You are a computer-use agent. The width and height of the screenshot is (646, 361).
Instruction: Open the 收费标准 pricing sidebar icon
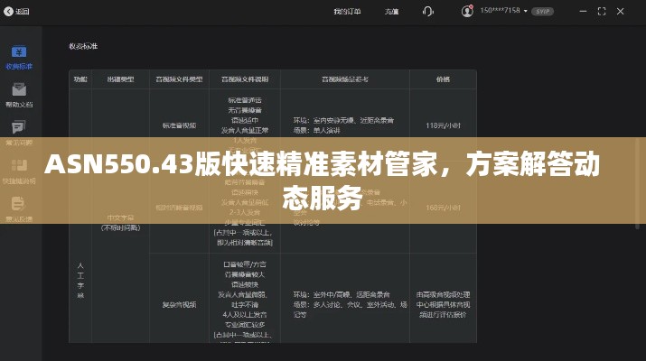[x=18, y=52]
